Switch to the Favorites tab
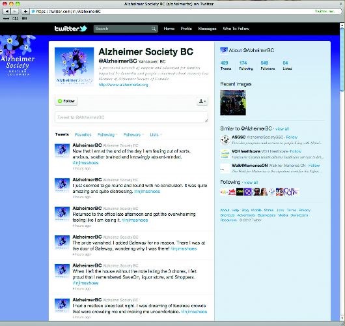 click(83, 135)
